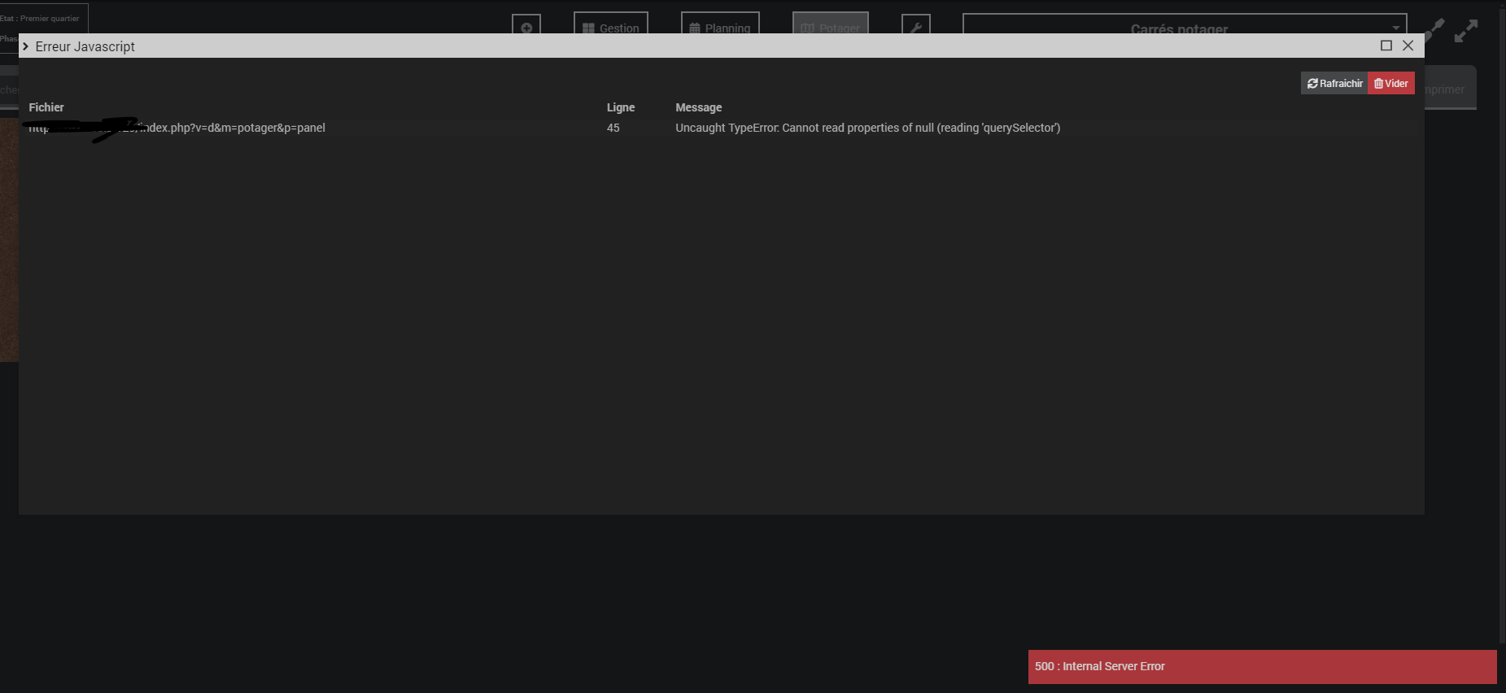Click the Rafraichir button
Screen dimensions: 1506x693
tap(1334, 83)
